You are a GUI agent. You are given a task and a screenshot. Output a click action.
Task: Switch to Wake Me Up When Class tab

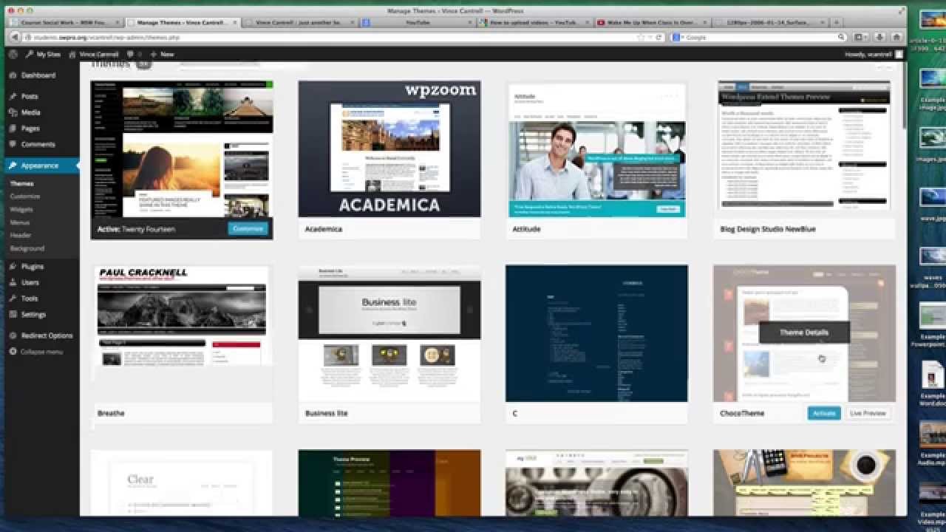[x=650, y=23]
